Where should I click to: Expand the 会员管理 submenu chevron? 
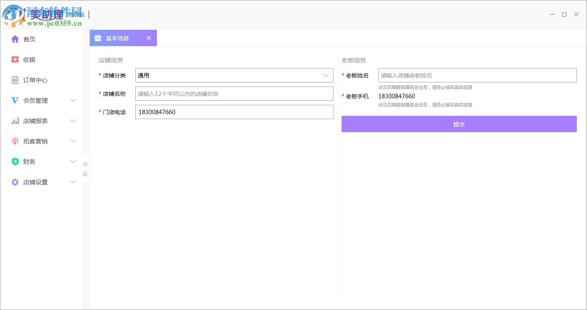pyautogui.click(x=73, y=100)
